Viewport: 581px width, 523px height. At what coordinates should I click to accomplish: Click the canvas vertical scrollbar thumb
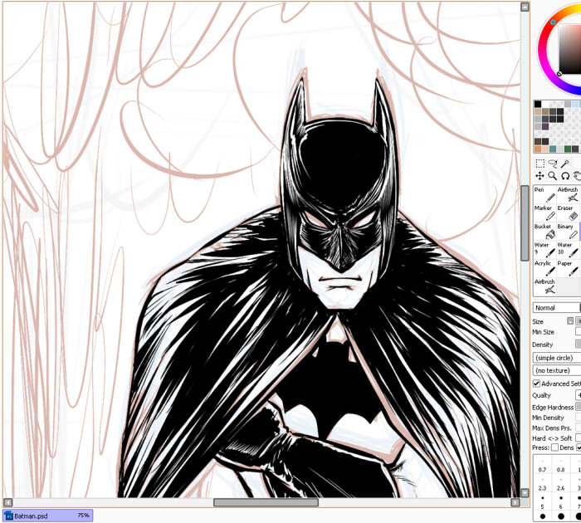point(525,223)
